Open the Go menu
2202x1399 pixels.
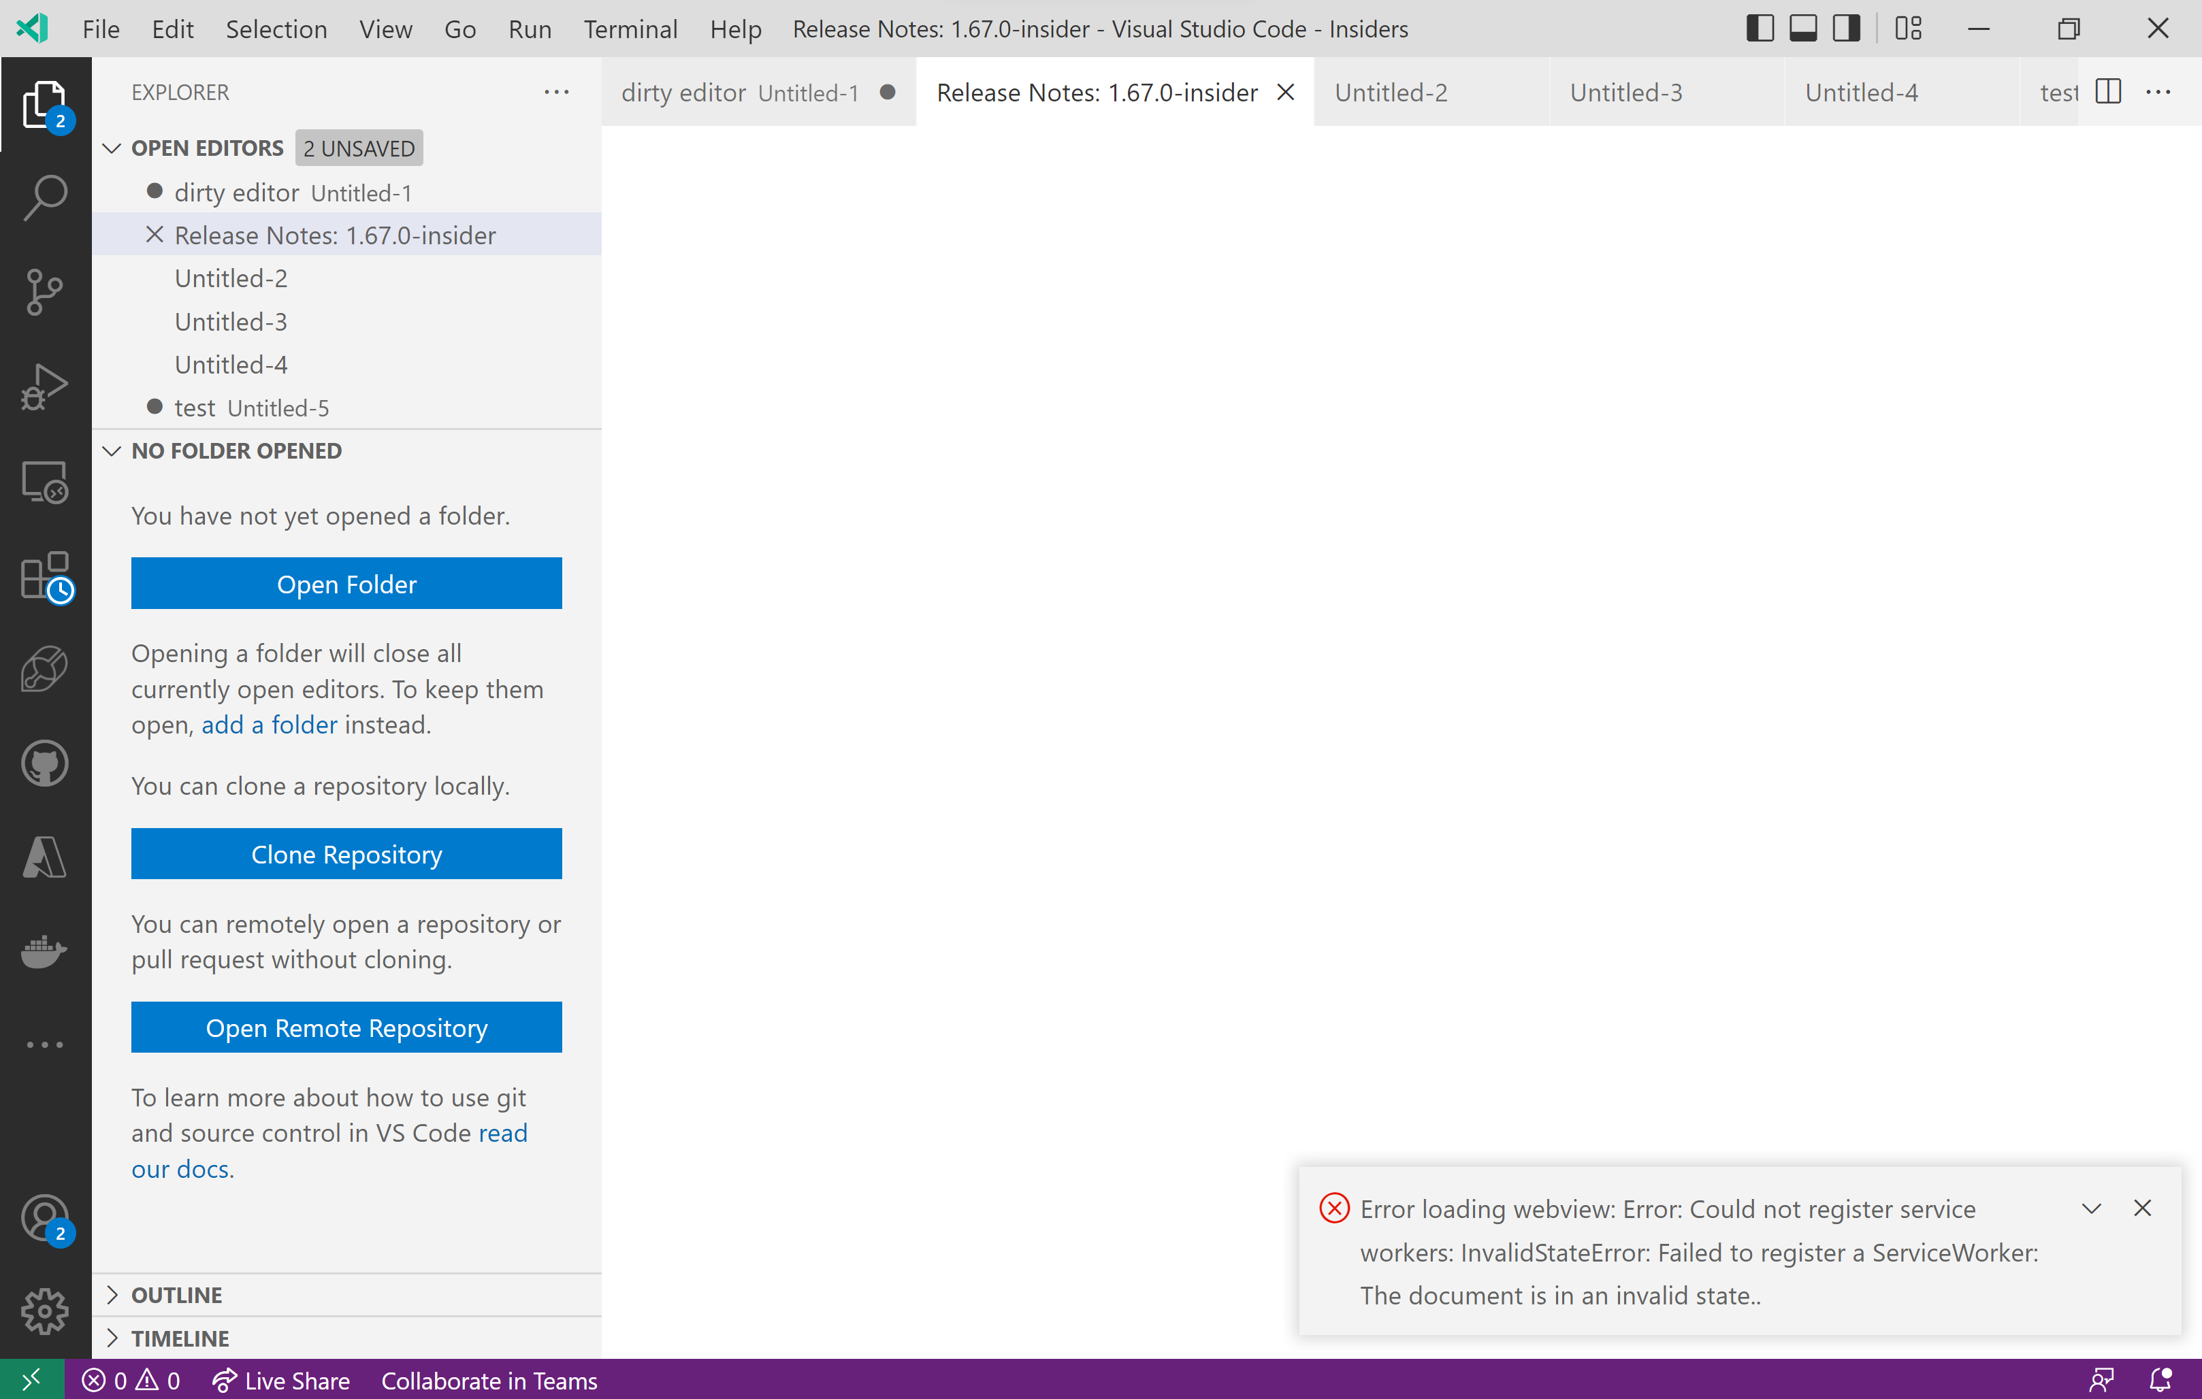pyautogui.click(x=460, y=29)
